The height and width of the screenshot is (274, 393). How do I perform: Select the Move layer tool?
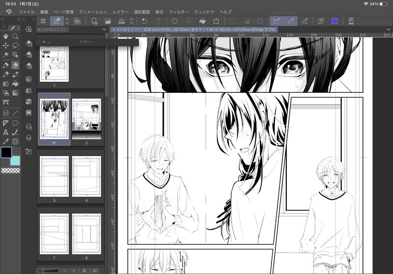tap(5, 46)
